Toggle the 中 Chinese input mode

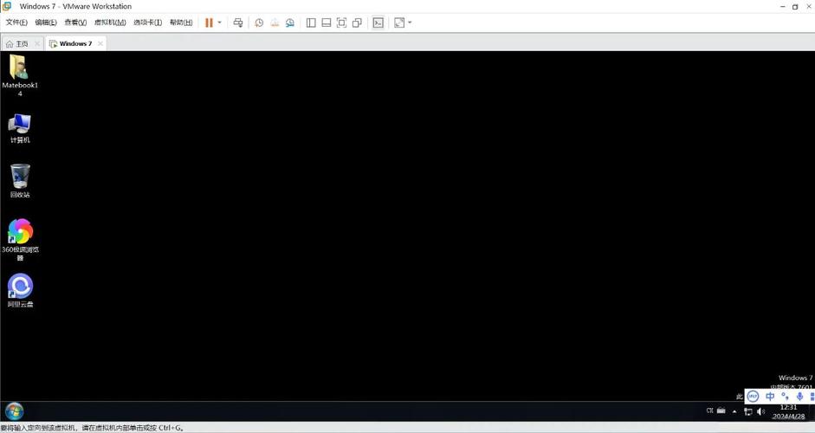coord(770,397)
